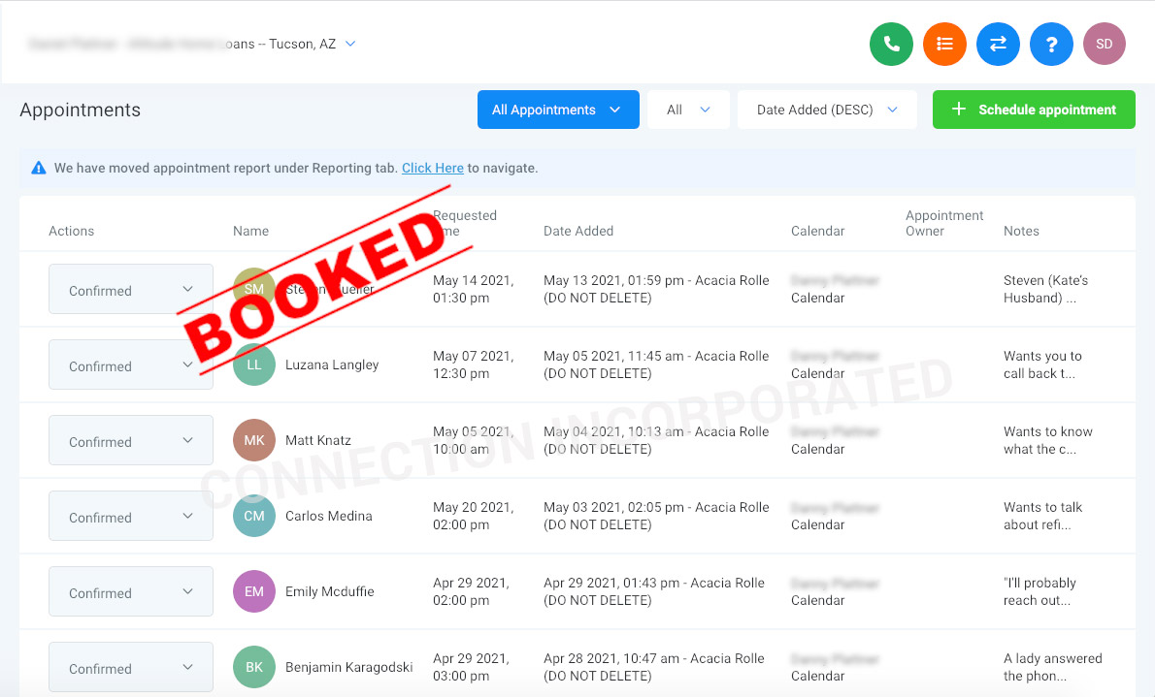Click the EM avatar for Emily Mcduffie
1155x697 pixels.
click(254, 591)
